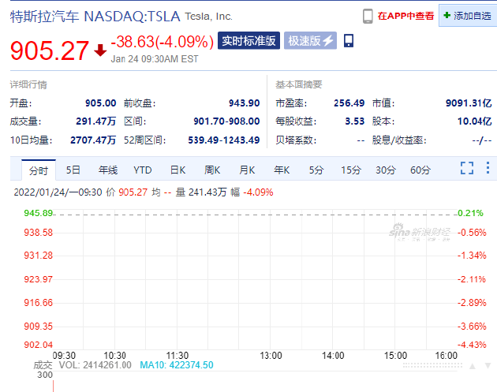This screenshot has width=497, height=392.
Task: Click the 10日均量 value 2707.47万
Action: click(93, 140)
